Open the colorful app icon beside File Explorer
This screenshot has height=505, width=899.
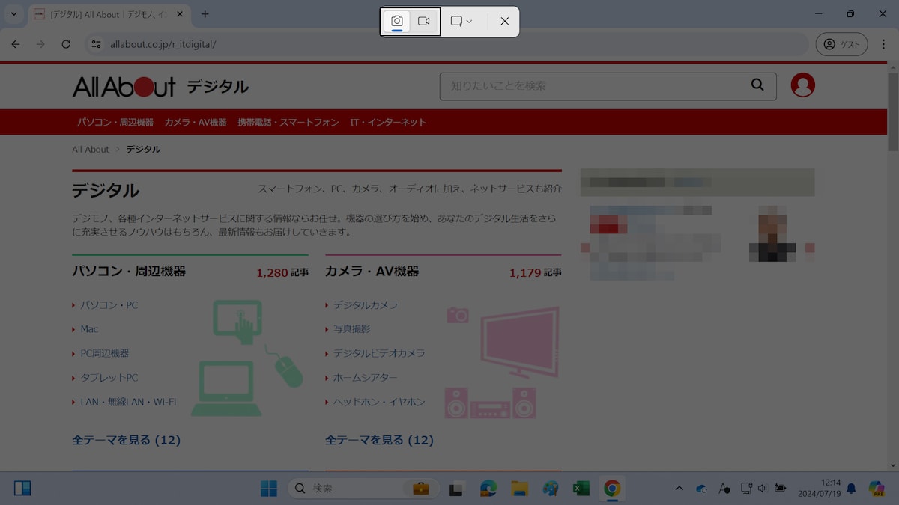pyautogui.click(x=551, y=489)
